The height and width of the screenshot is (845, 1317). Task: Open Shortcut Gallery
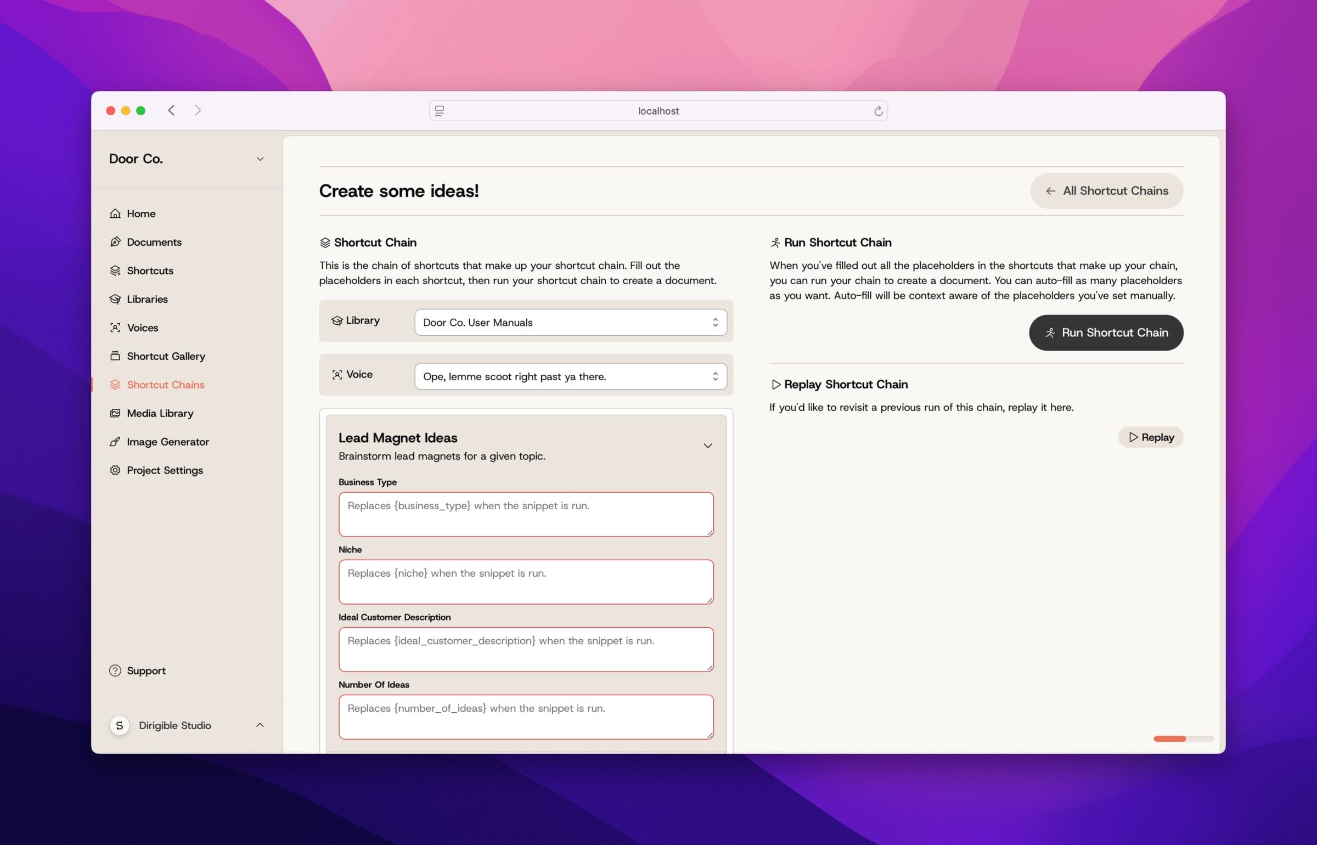tap(166, 356)
